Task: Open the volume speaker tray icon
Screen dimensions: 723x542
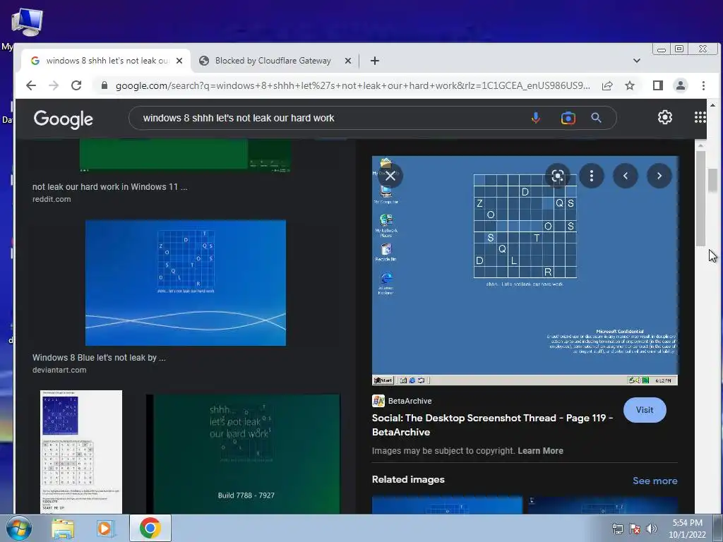Action: [x=652, y=529]
